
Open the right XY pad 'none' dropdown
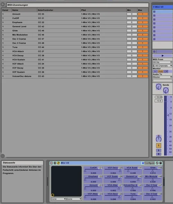74,199
